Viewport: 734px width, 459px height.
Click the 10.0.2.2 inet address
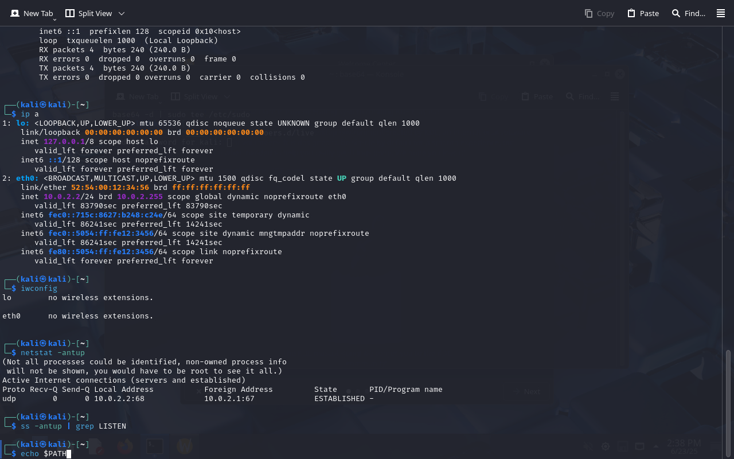(x=62, y=197)
